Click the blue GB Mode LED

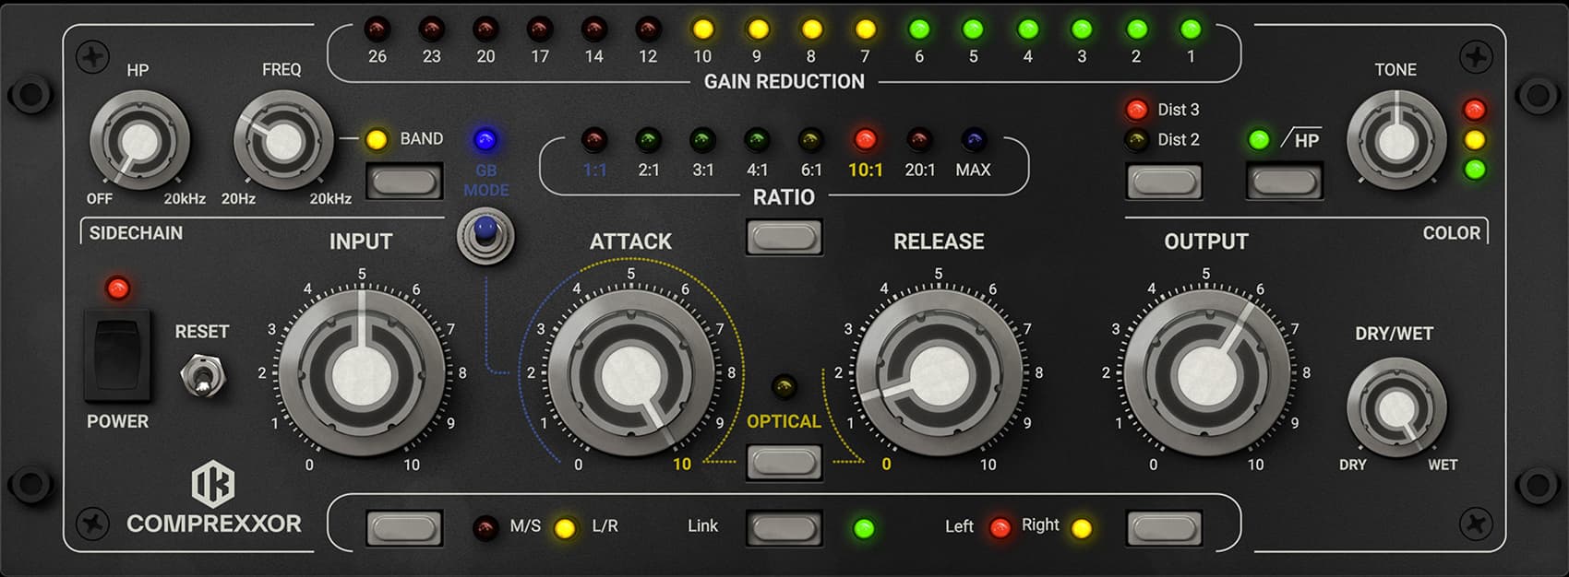pos(485,140)
